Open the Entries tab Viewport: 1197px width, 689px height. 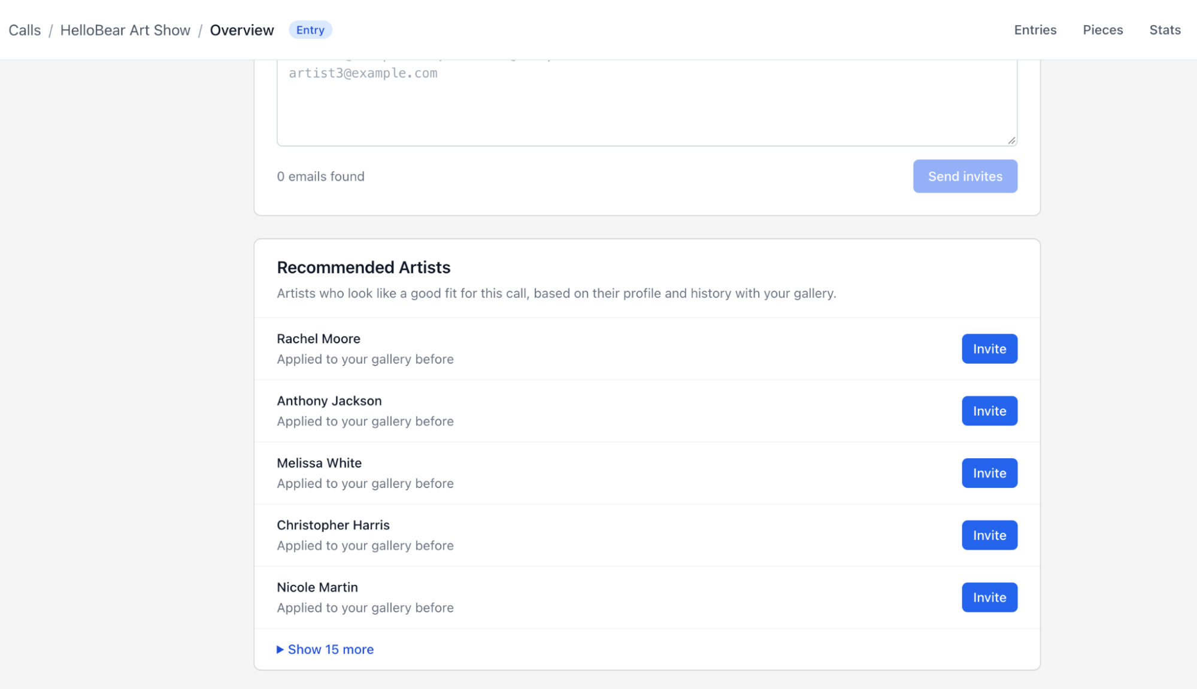click(x=1035, y=30)
